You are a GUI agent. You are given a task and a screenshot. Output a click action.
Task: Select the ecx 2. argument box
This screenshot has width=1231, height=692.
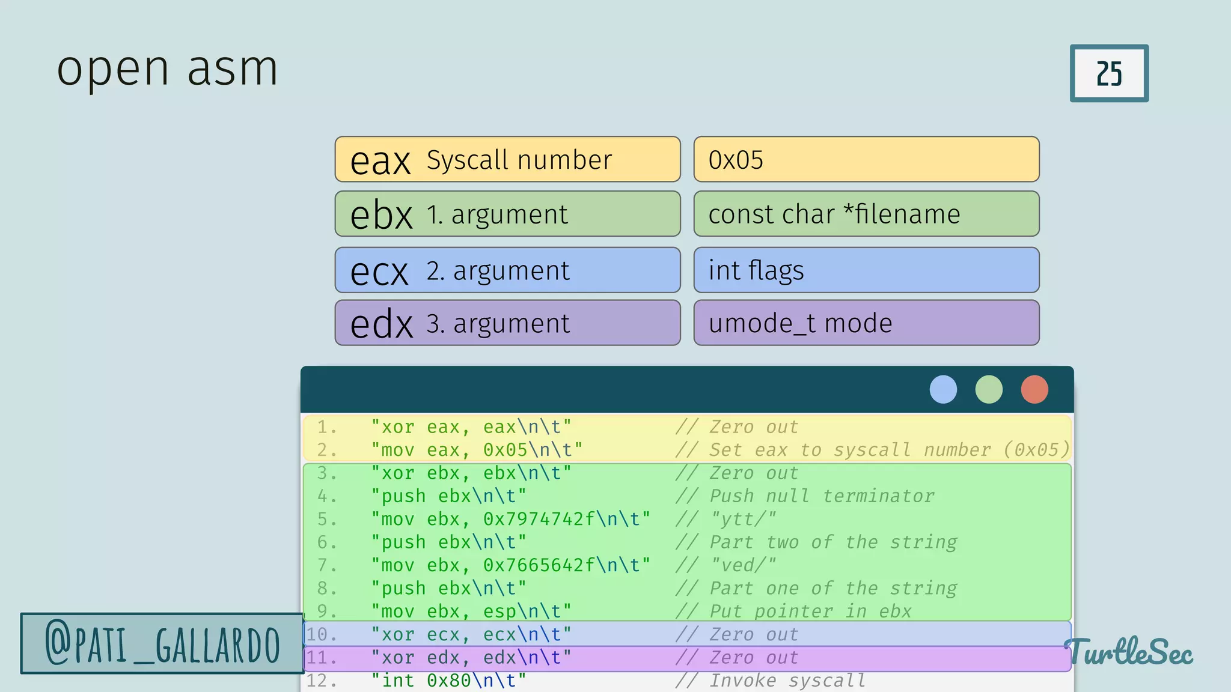click(507, 270)
